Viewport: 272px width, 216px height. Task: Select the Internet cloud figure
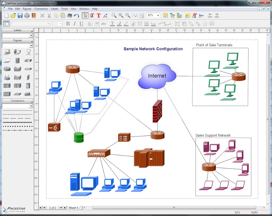click(x=157, y=76)
